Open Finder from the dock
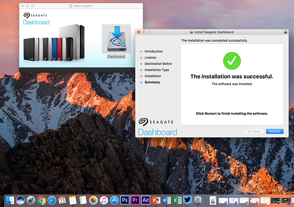 [x=9, y=200]
